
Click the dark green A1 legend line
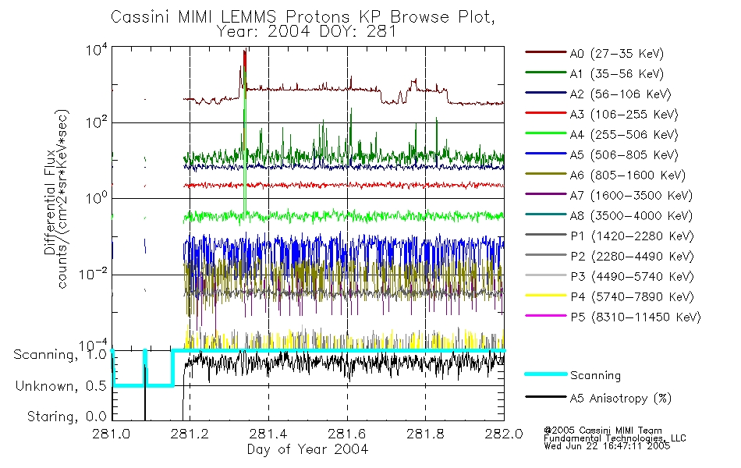click(545, 73)
